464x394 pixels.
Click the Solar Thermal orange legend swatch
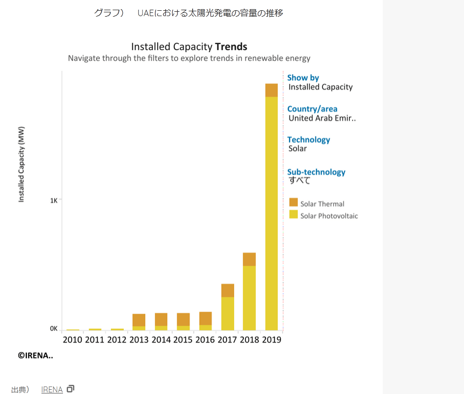pos(293,203)
